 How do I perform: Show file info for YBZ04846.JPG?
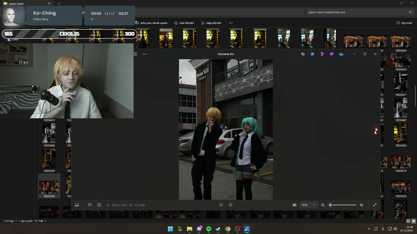point(99,205)
